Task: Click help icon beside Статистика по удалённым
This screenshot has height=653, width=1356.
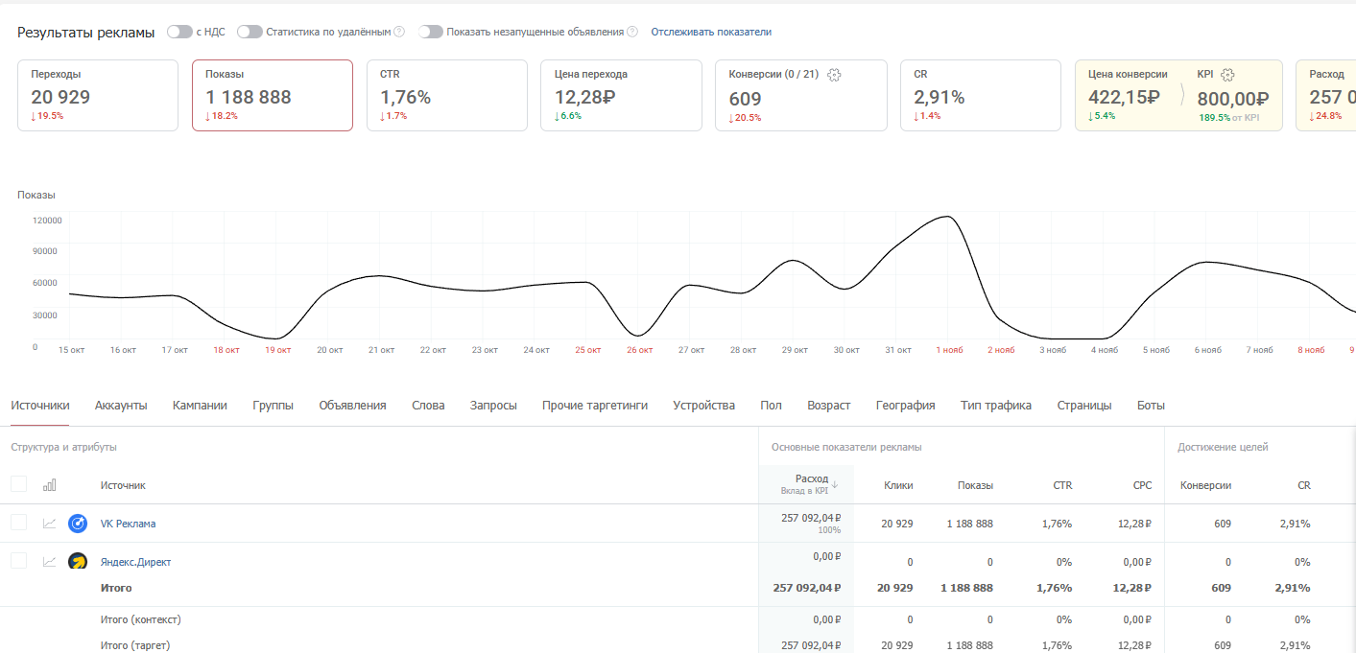Action: pos(399,32)
